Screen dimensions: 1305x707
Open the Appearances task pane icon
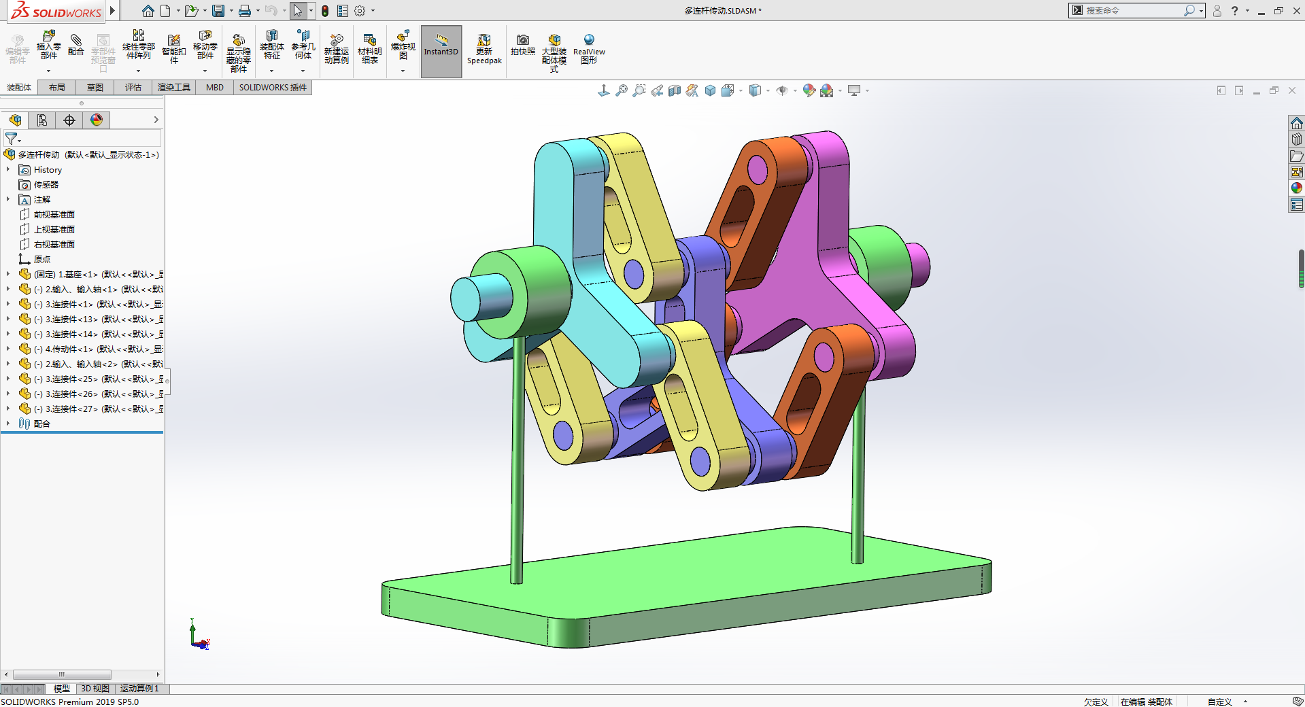tap(1297, 188)
